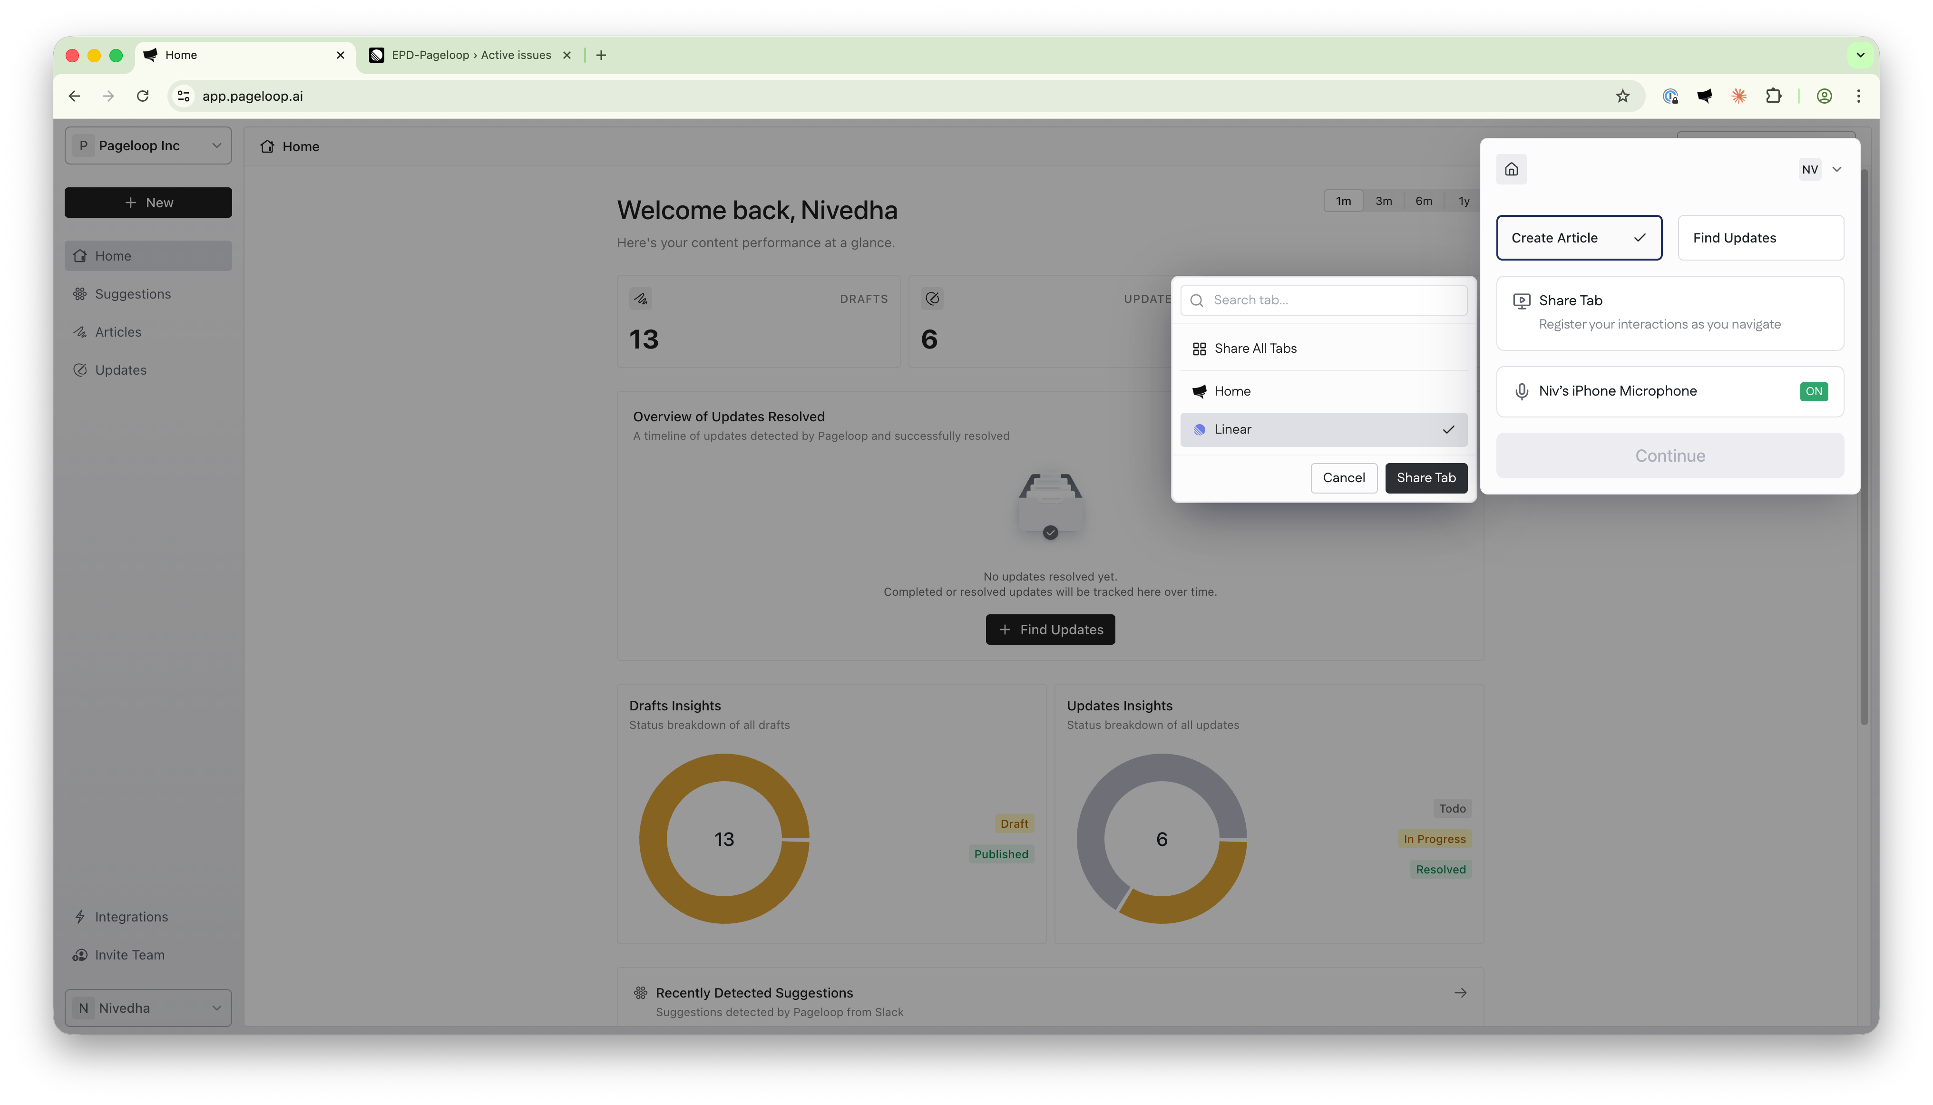
Task: Cancel the tab selection dialog
Action: click(1343, 477)
